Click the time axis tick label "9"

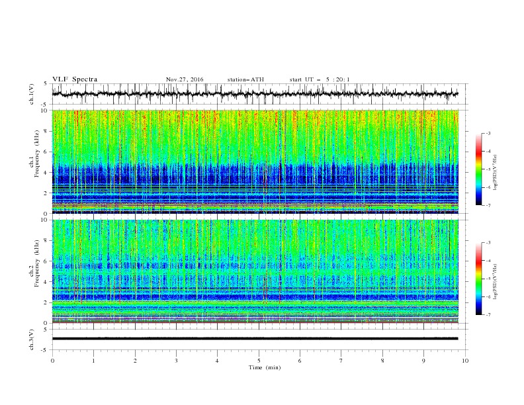423,361
